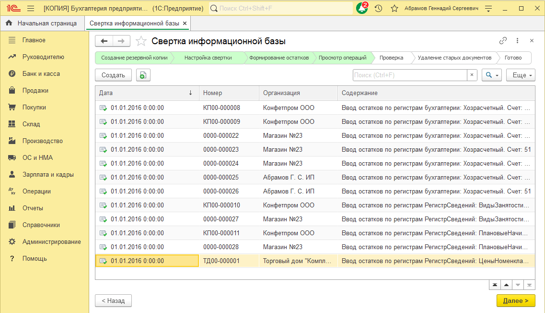The image size is (545, 313).
Task: Open the magnifier search options dropdown
Action: [x=491, y=75]
